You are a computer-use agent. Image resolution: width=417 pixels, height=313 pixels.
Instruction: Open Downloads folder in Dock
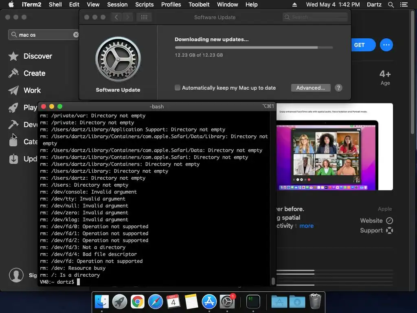297,302
